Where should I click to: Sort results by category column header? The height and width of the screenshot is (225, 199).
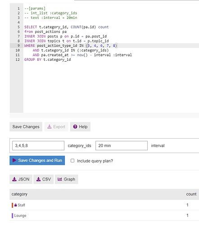[x=19, y=194]
